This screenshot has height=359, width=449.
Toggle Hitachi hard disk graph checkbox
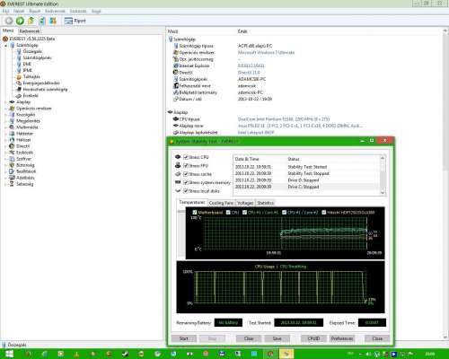point(323,213)
